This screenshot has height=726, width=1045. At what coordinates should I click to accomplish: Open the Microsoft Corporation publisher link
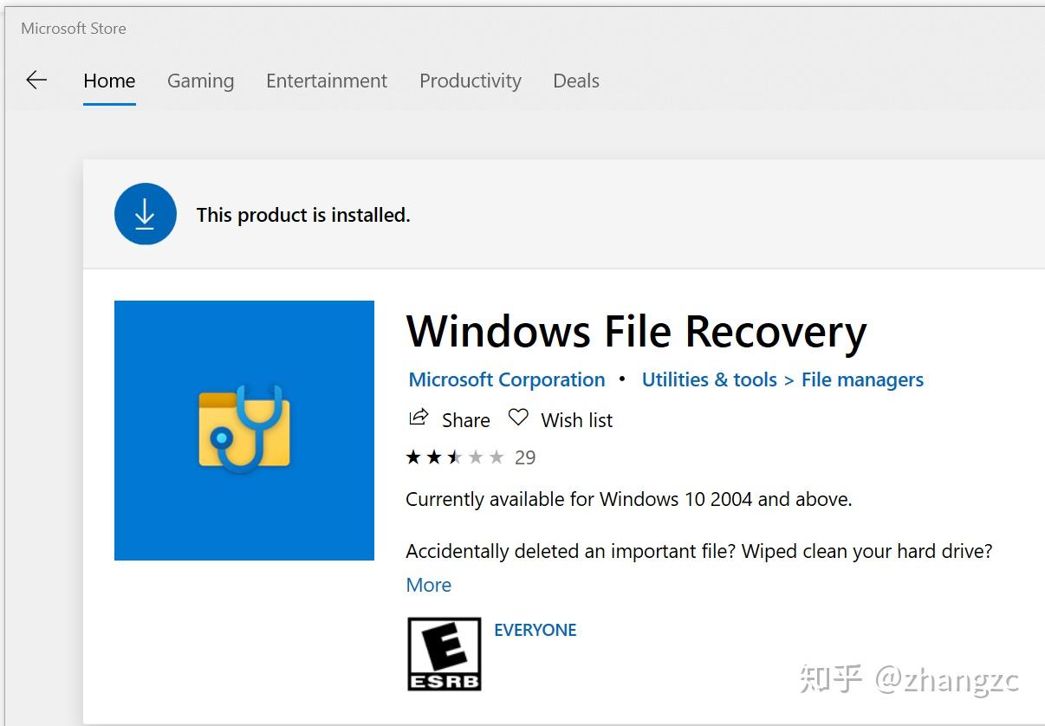pos(506,379)
